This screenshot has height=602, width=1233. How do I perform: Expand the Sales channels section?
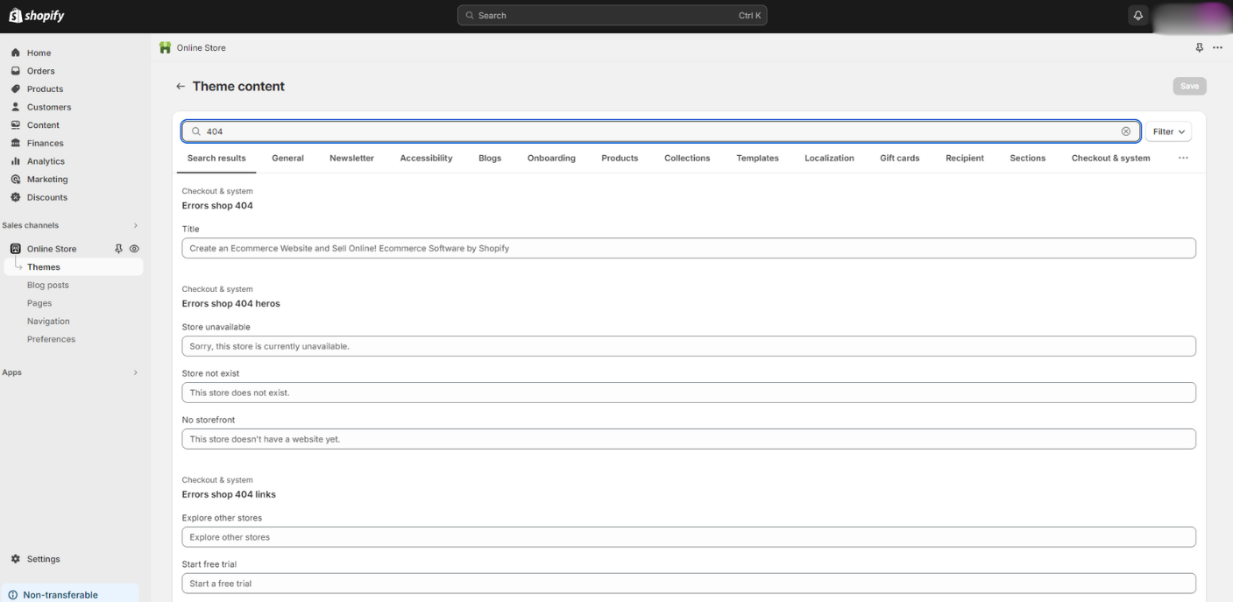[x=135, y=225]
